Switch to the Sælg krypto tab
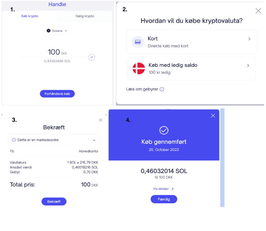The height and width of the screenshot is (231, 266). coord(85,16)
